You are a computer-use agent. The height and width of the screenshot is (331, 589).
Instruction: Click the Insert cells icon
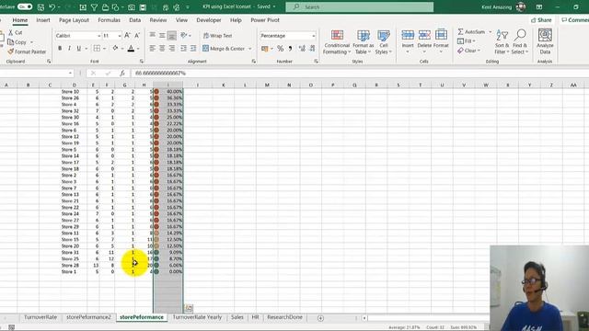(408, 35)
